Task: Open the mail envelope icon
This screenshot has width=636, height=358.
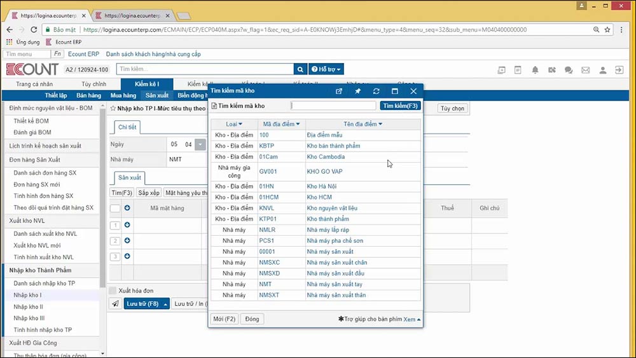Action: (x=586, y=70)
